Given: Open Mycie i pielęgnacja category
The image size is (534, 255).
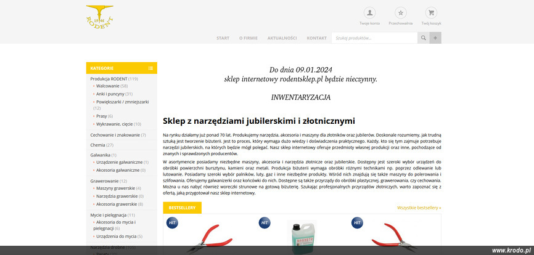Looking at the screenshot, I should 109,215.
